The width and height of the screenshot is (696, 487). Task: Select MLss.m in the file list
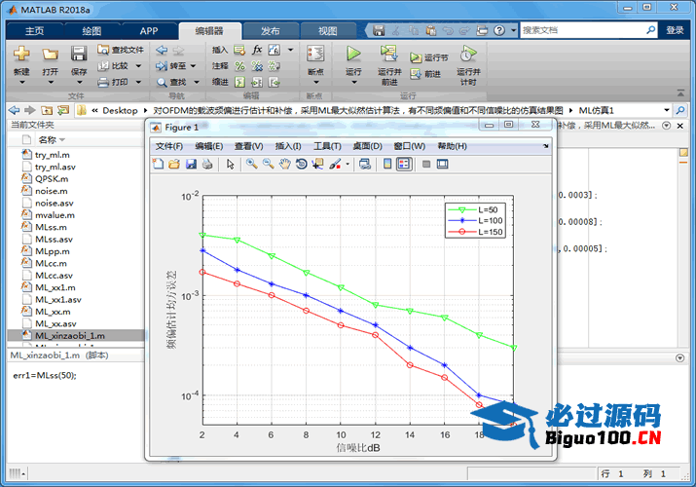(x=51, y=227)
